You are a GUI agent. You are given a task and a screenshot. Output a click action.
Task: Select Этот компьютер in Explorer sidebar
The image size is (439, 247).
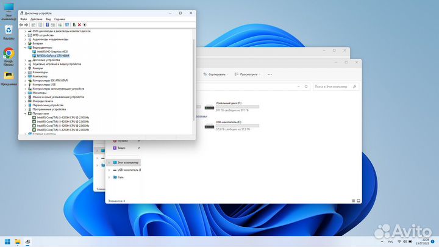[x=128, y=163]
